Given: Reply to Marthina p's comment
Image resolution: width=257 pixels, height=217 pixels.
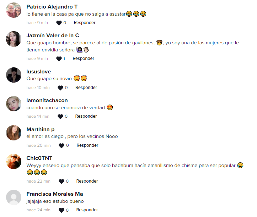Looking at the screenshot, I should click(87, 145).
